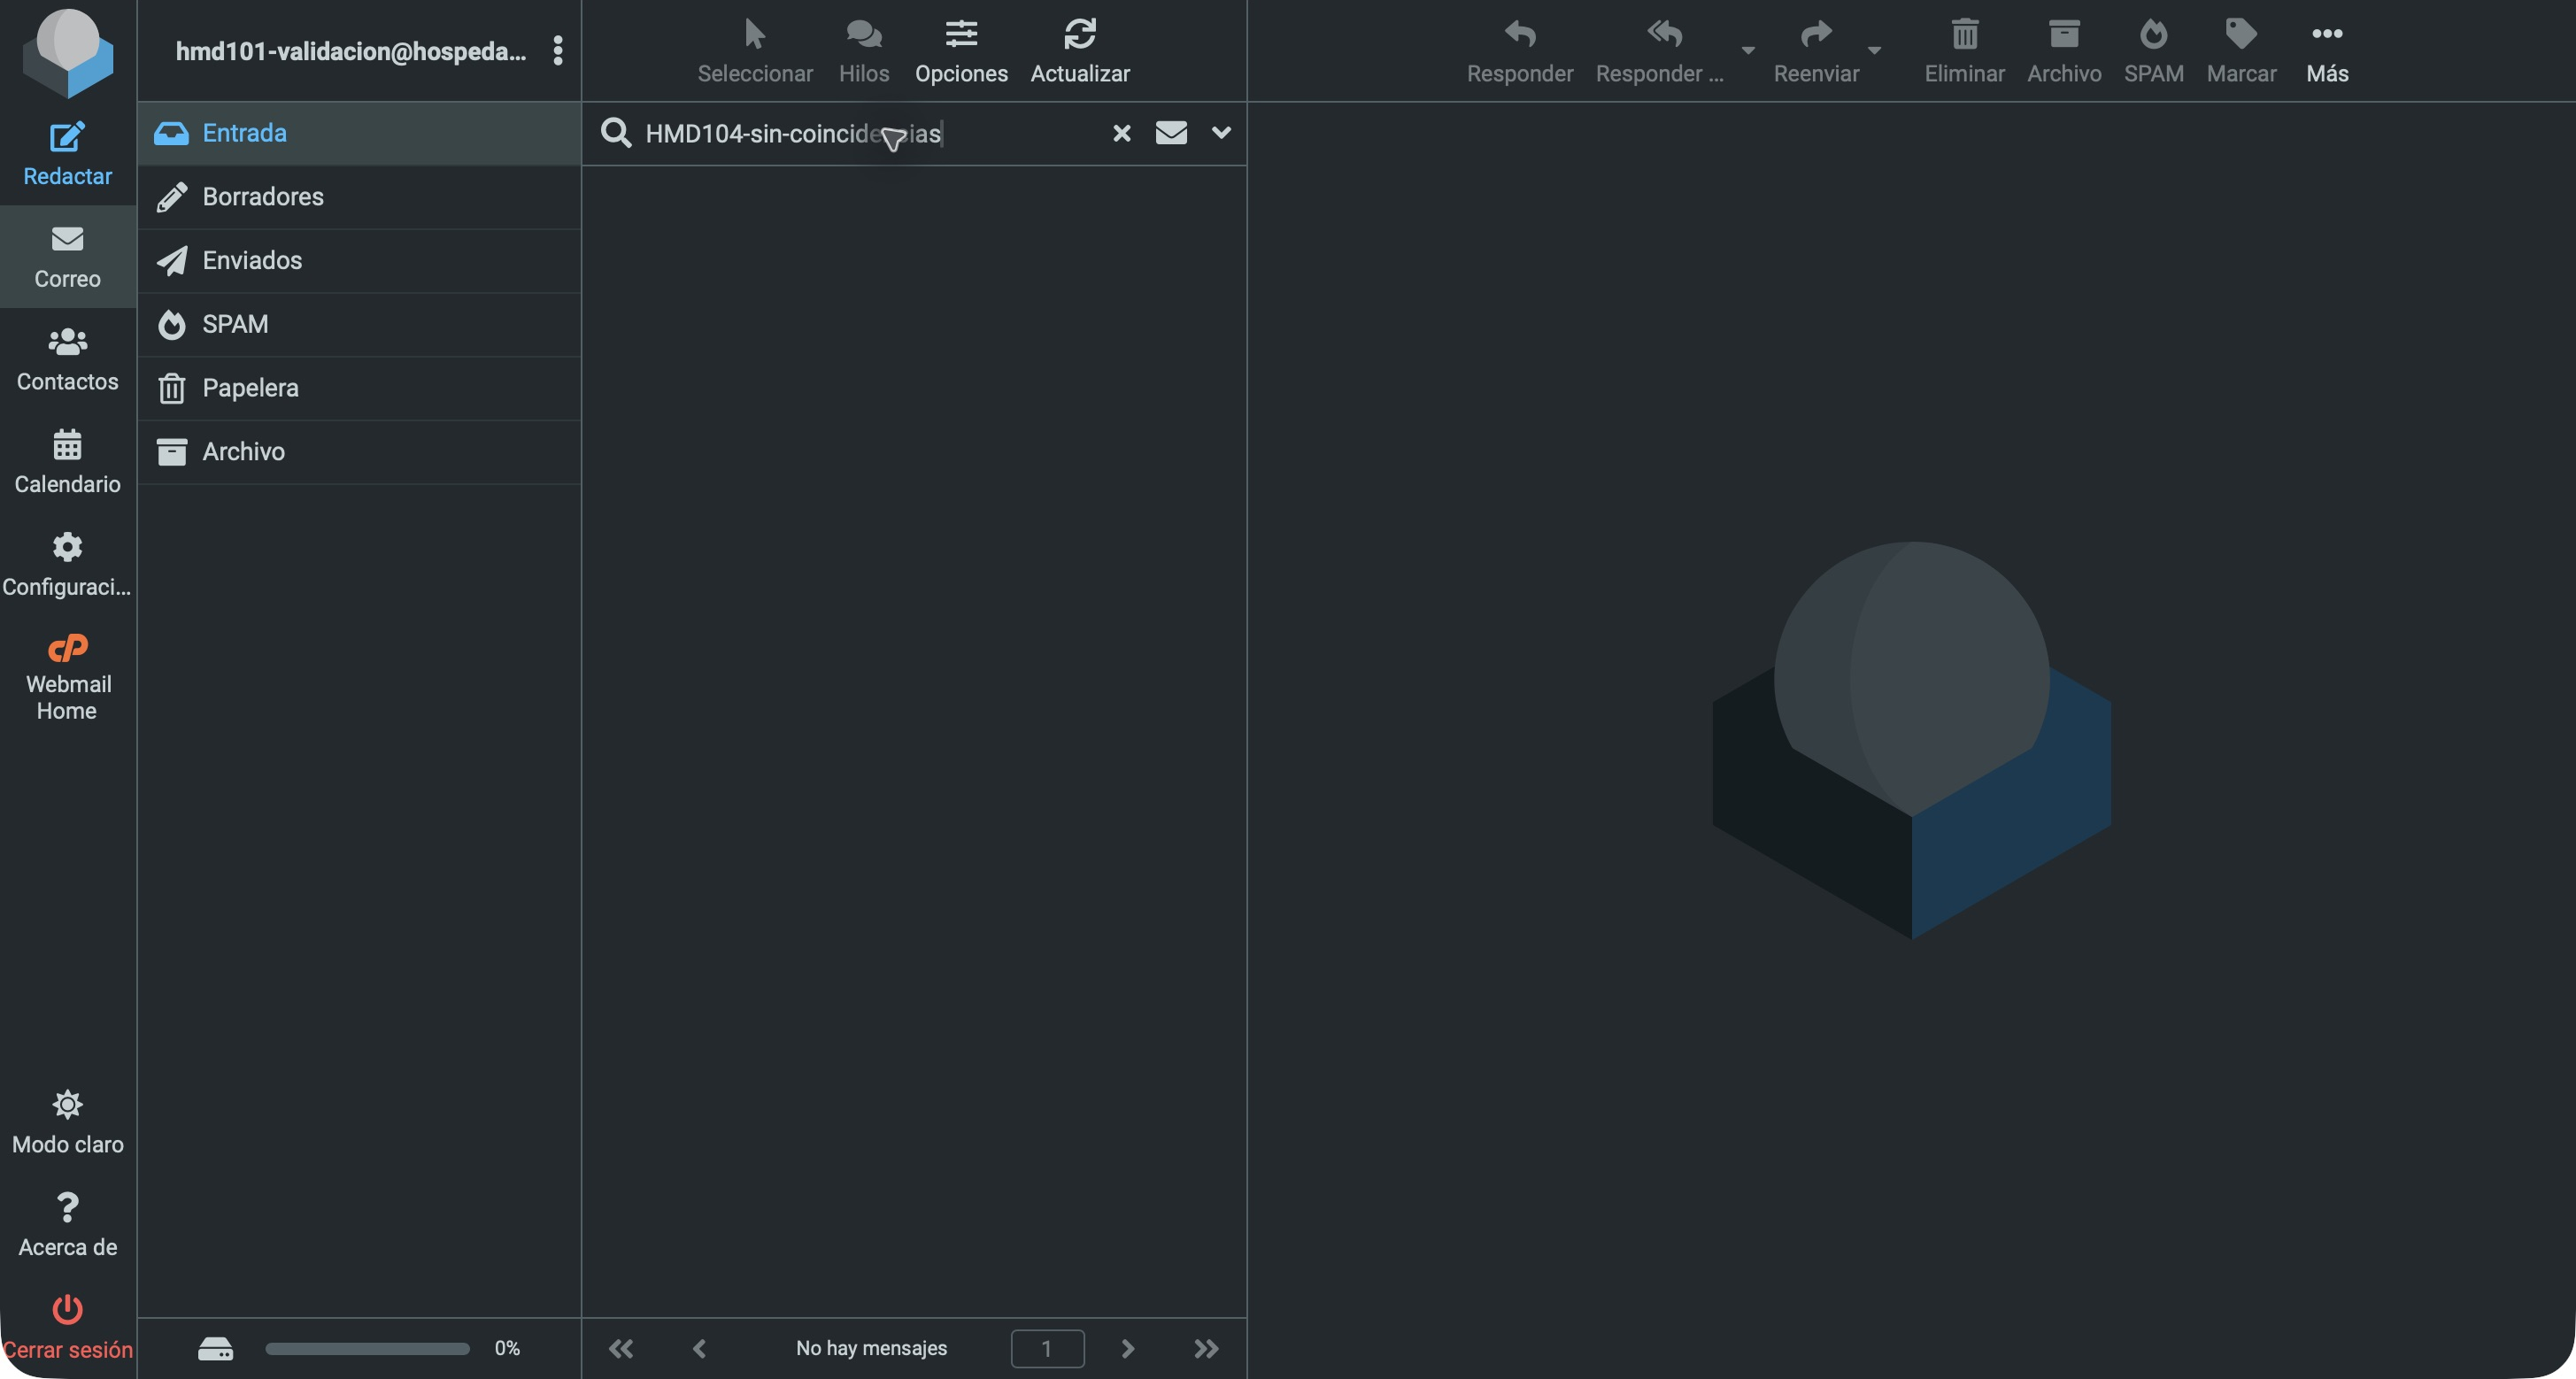The image size is (2576, 1379).
Task: Select the Entrada folder
Action: [x=359, y=133]
